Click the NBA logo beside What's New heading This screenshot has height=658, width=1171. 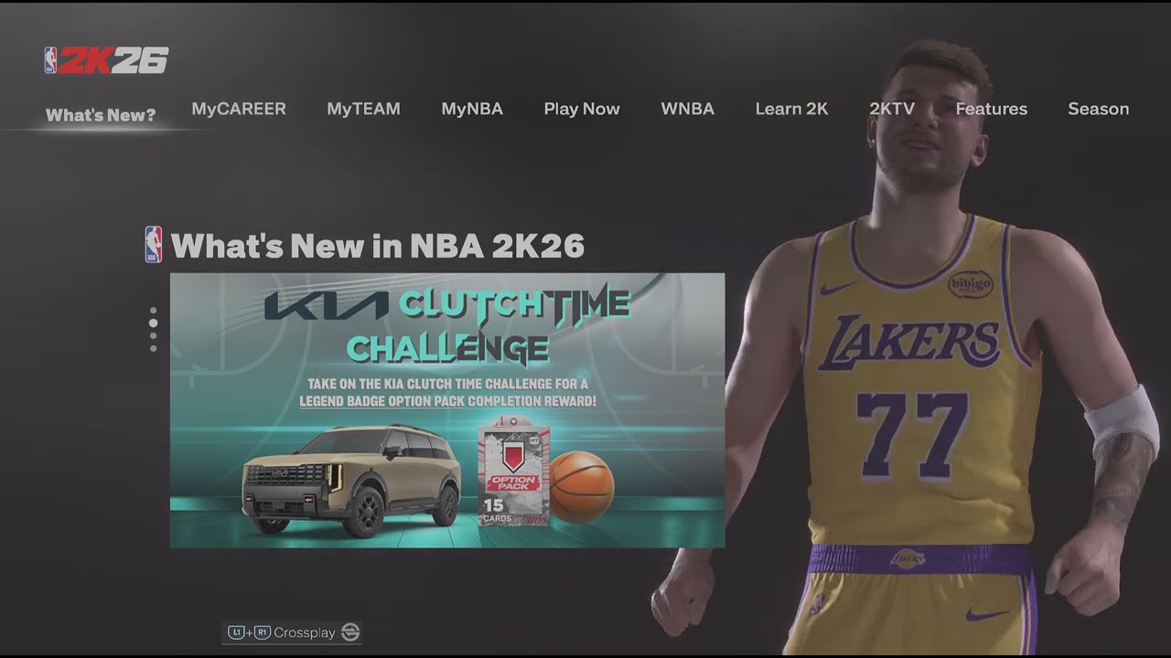click(154, 245)
